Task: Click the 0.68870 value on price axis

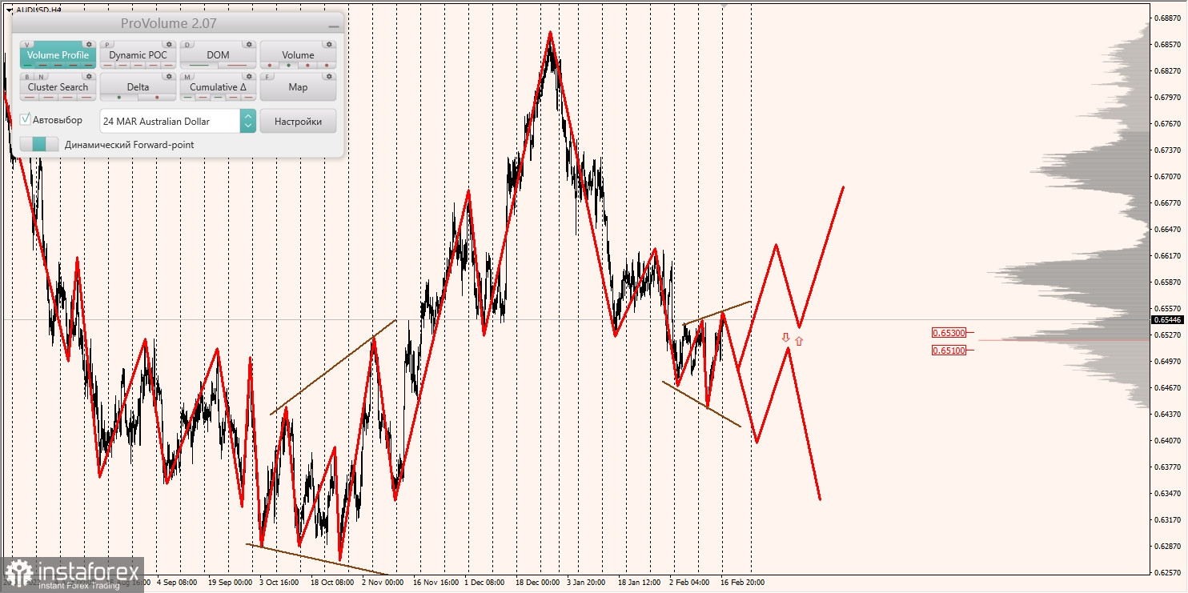Action: coord(1168,18)
